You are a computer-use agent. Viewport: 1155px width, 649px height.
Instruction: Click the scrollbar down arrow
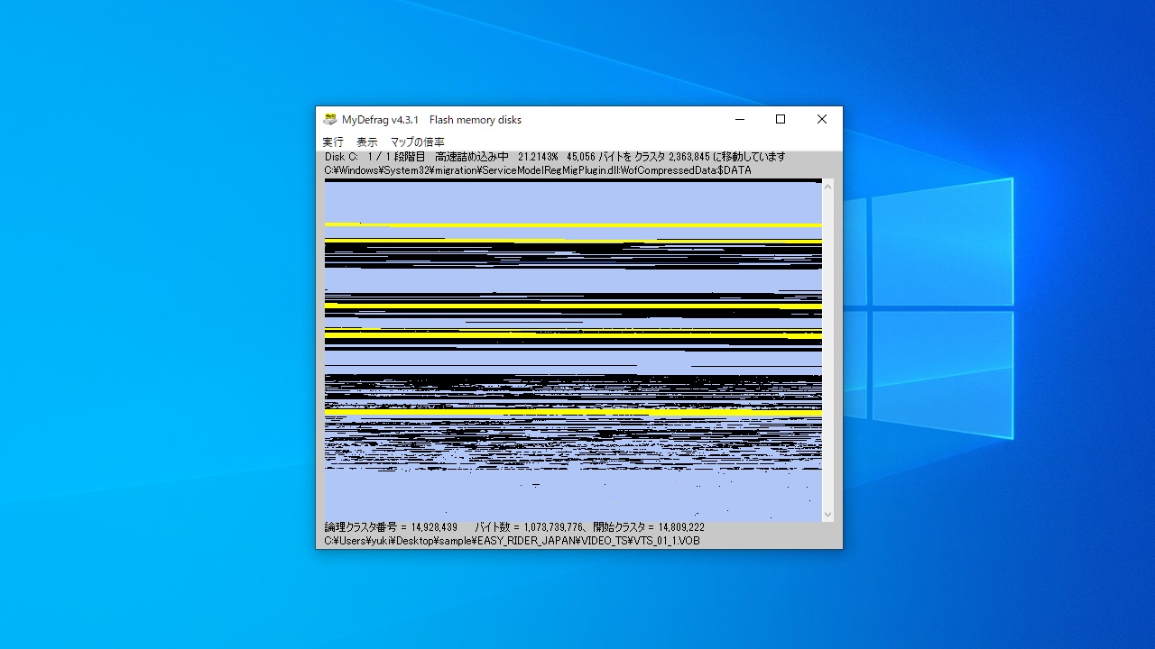coord(828,516)
